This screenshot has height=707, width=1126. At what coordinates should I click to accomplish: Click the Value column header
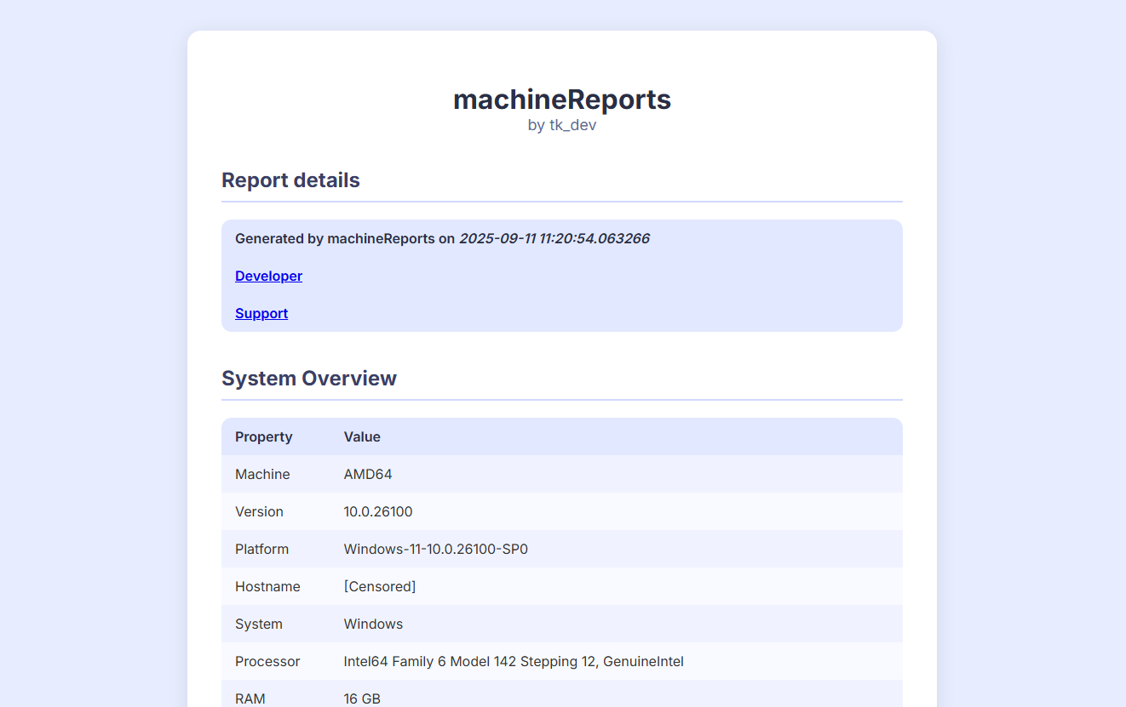362,436
